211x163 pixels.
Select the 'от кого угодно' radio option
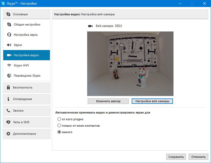point(59,119)
